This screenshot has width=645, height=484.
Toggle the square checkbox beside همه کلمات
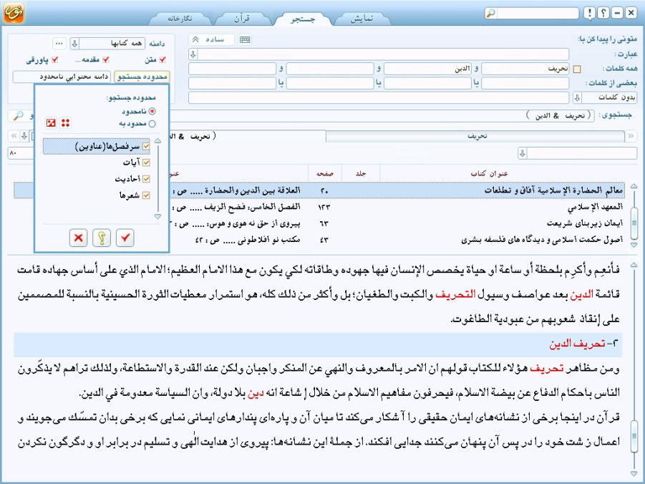tap(577, 69)
